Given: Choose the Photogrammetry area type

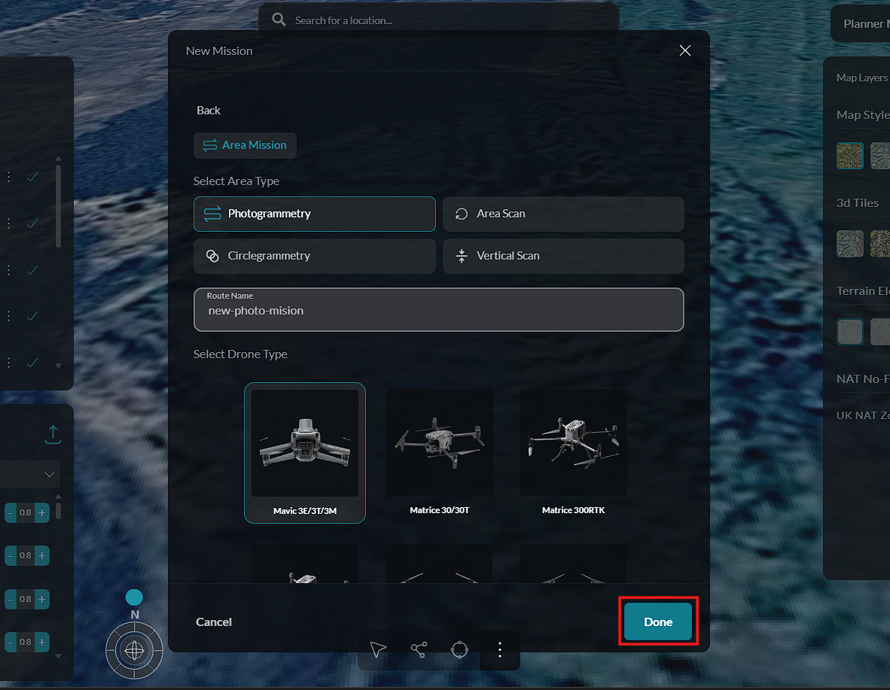Looking at the screenshot, I should [x=315, y=214].
